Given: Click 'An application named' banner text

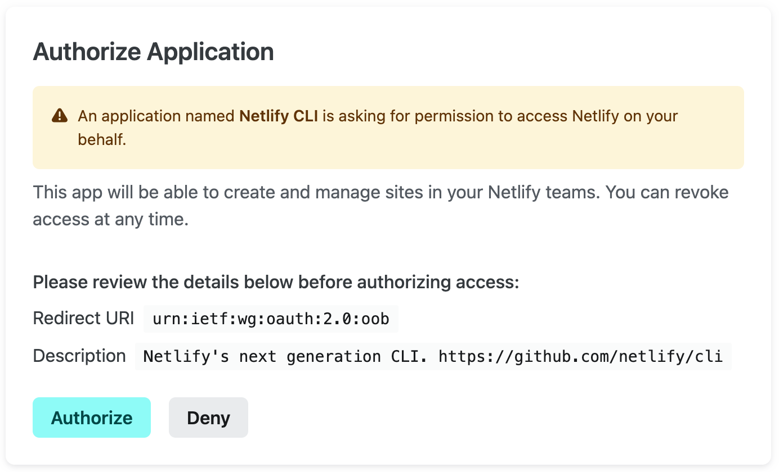Looking at the screenshot, I should click(156, 116).
